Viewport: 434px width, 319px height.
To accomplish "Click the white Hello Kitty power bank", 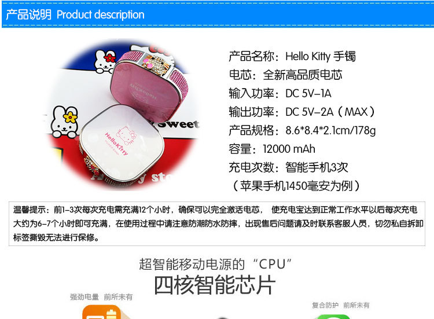I will pyautogui.click(x=121, y=143).
